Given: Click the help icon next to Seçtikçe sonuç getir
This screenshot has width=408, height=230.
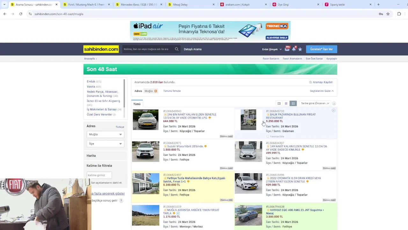Looking at the screenshot, I should coord(121,201).
